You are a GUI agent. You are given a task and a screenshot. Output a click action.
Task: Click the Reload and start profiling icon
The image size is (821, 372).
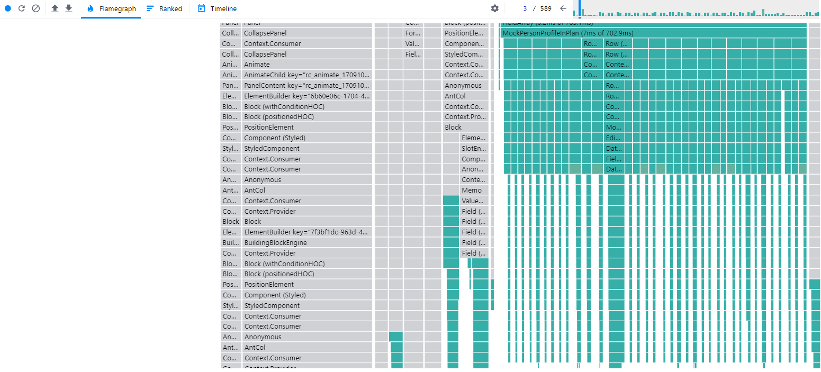(x=22, y=8)
